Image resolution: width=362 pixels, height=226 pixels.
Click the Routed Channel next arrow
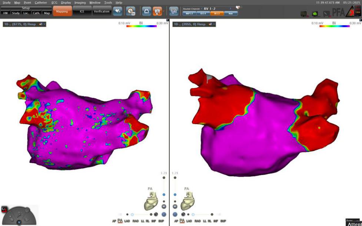pos(230,8)
